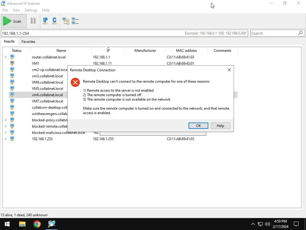Click the collabvm-desktop computer icon
Viewport: 306px width, 230px height.
12,107
